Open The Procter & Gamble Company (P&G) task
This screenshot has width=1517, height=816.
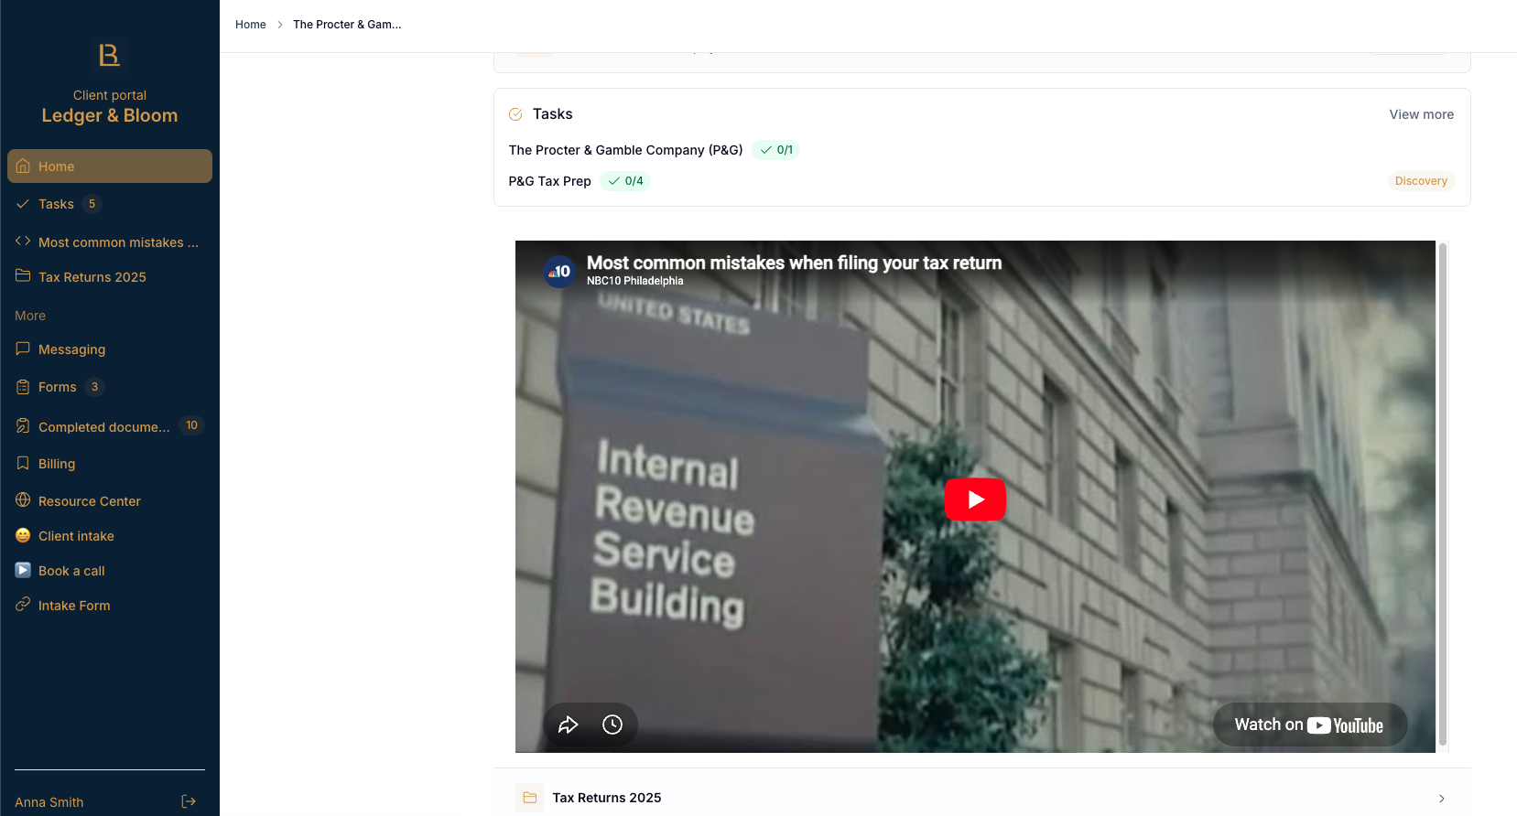coord(625,150)
